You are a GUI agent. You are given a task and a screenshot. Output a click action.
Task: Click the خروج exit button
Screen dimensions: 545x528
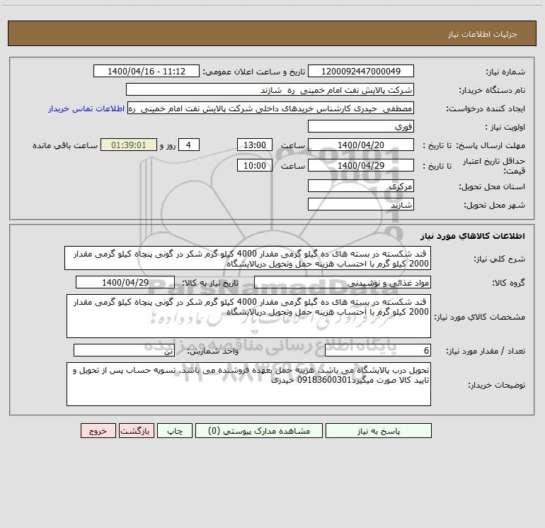click(x=98, y=431)
